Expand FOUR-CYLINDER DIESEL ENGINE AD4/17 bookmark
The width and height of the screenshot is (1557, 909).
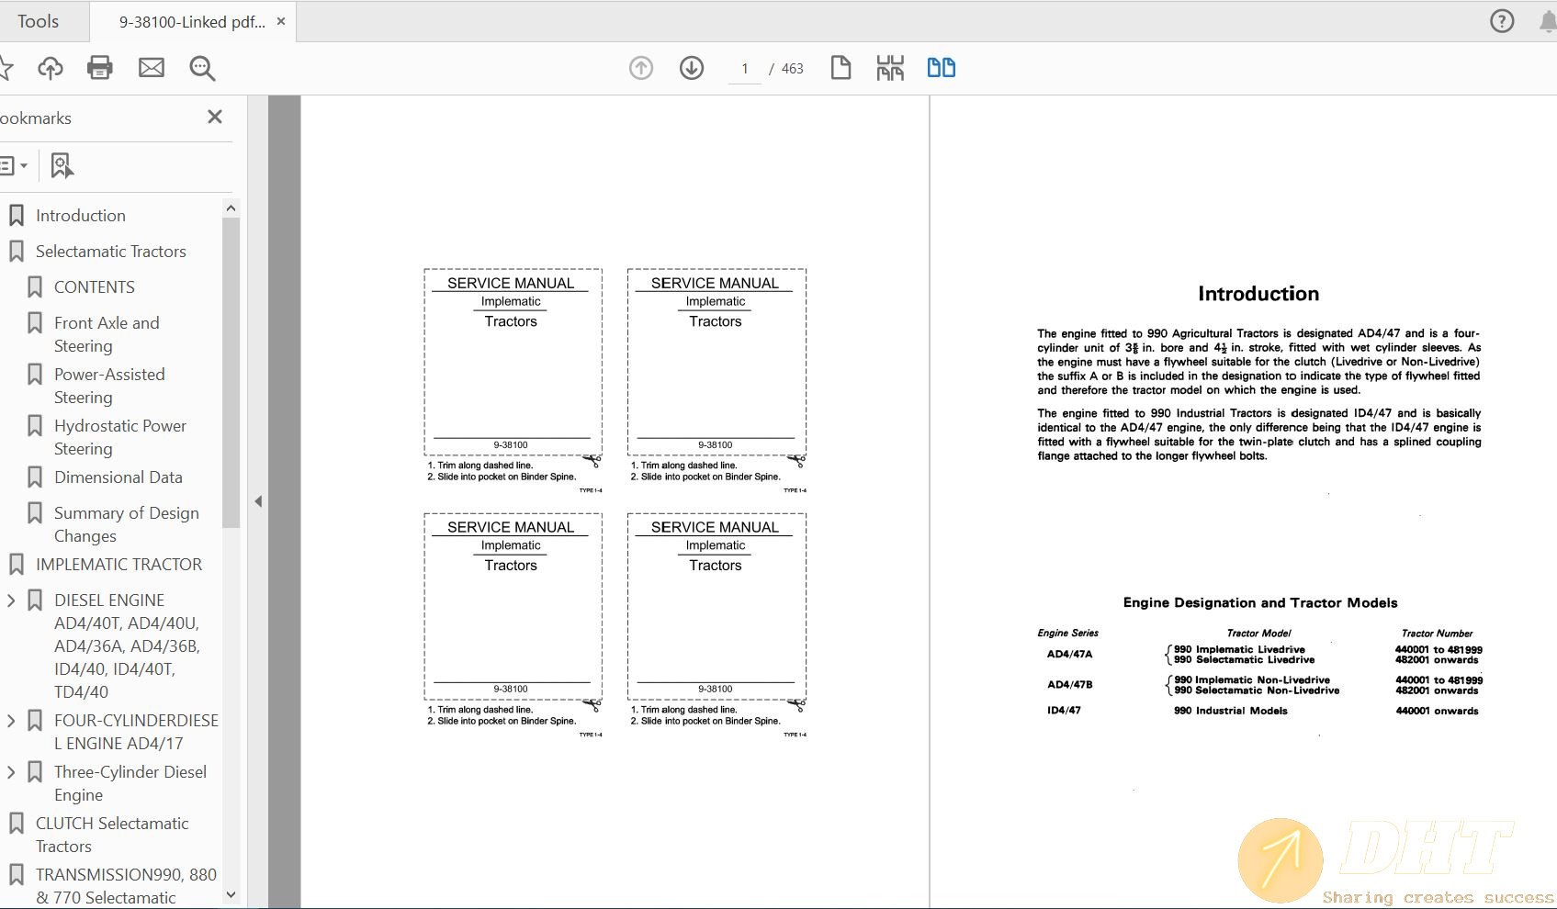click(11, 721)
